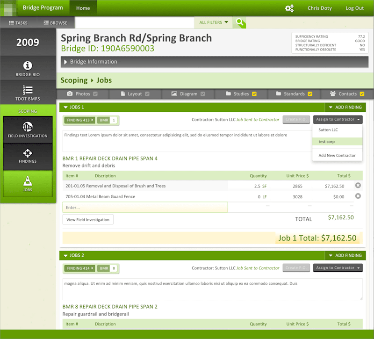Click the View Field Investigation button
The image size is (374, 339).
click(88, 219)
